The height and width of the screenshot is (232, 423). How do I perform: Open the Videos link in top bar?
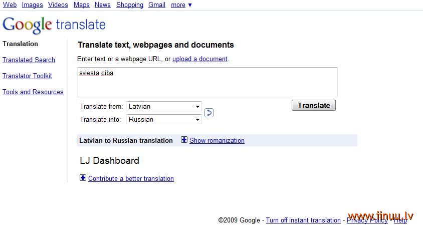58,5
